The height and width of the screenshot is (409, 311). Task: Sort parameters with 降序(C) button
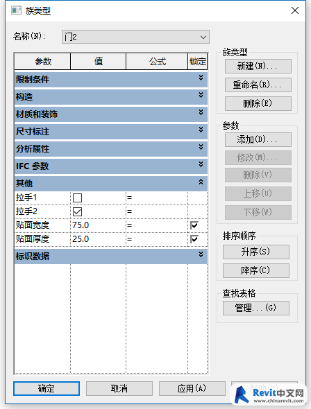point(256,270)
